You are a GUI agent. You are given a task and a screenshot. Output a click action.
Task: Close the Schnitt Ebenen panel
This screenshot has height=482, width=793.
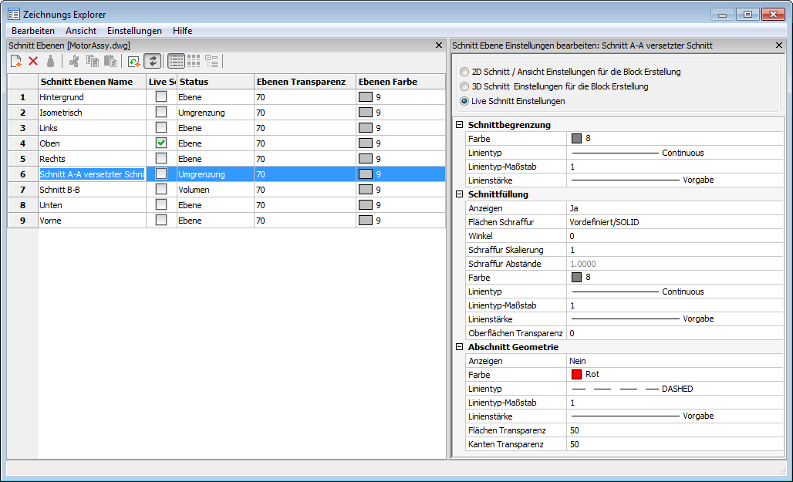point(439,46)
